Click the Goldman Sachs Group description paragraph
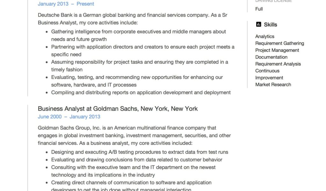Viewport: 326px width, 191px height. (134, 136)
